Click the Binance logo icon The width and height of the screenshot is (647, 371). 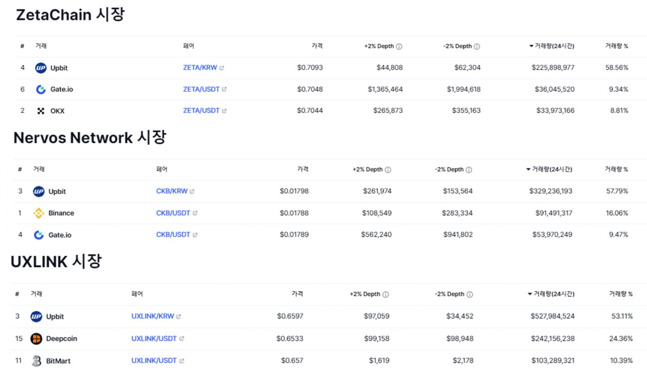[39, 213]
